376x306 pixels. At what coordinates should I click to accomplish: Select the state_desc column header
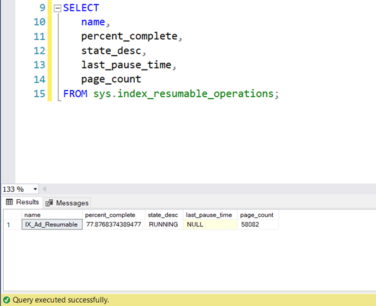[164, 215]
